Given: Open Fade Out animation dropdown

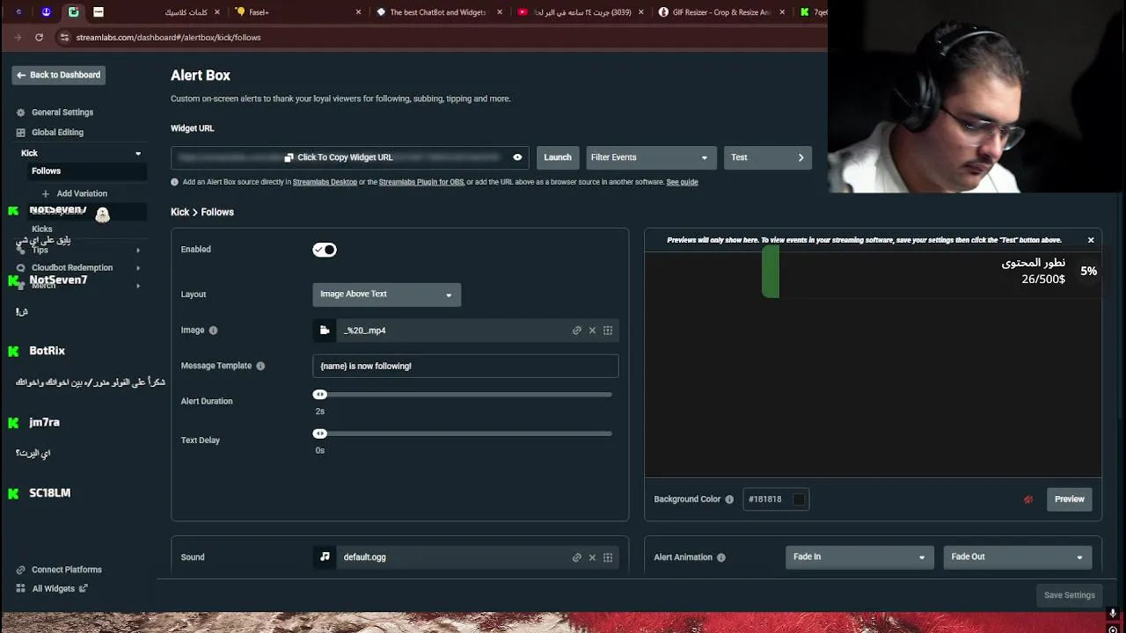Looking at the screenshot, I should click(1018, 557).
